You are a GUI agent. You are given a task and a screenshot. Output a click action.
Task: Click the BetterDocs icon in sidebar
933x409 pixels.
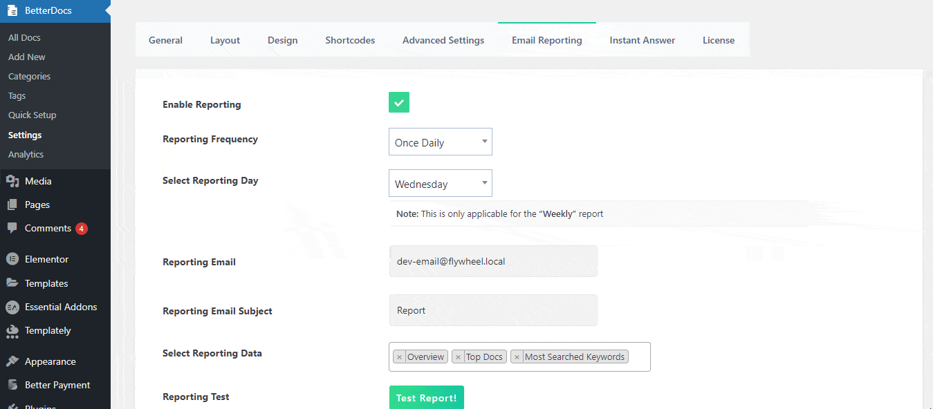[x=12, y=11]
